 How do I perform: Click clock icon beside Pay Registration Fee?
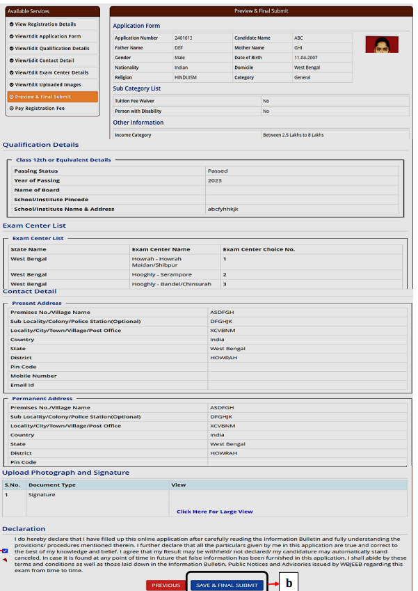10,109
